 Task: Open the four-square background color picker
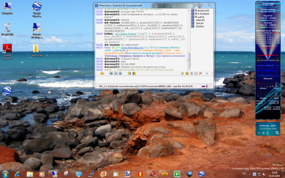pos(134,73)
